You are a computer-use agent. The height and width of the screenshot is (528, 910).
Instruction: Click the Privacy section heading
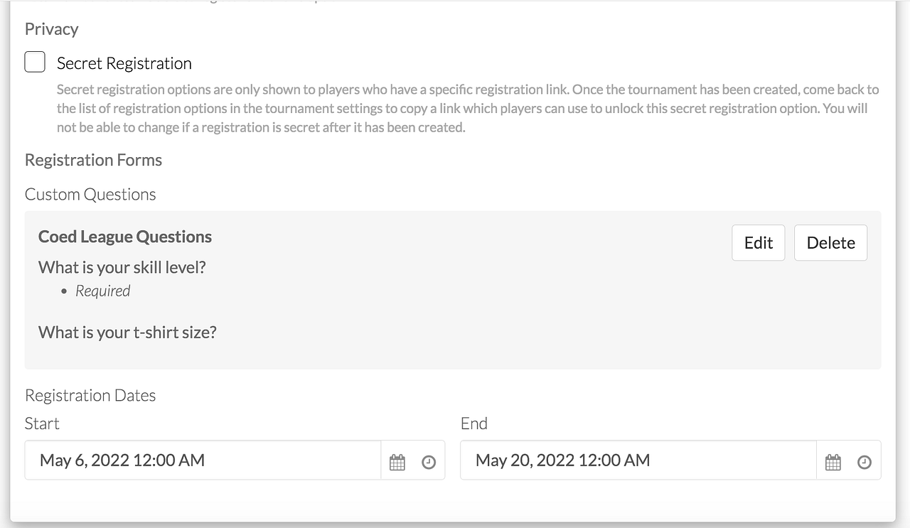tap(51, 29)
